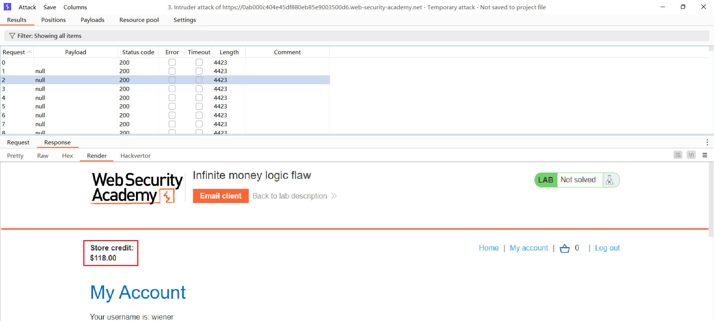Tick the Error checkbox for request 5
The image size is (714, 321).
click(x=172, y=106)
